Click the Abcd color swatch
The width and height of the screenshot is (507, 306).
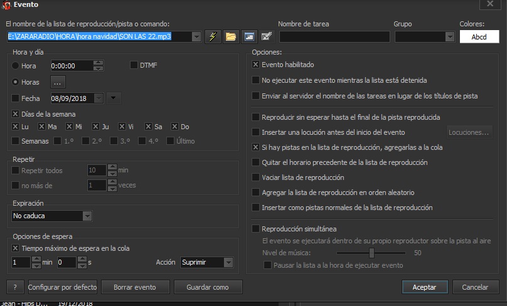click(479, 37)
